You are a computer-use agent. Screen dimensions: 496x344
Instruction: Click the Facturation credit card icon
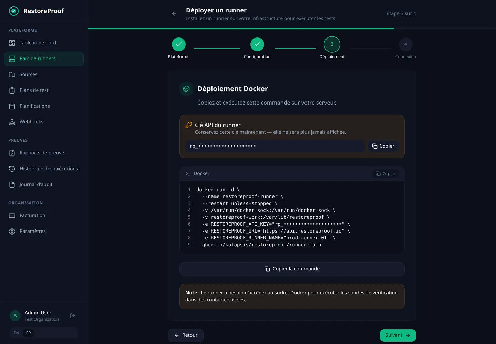pos(12,216)
